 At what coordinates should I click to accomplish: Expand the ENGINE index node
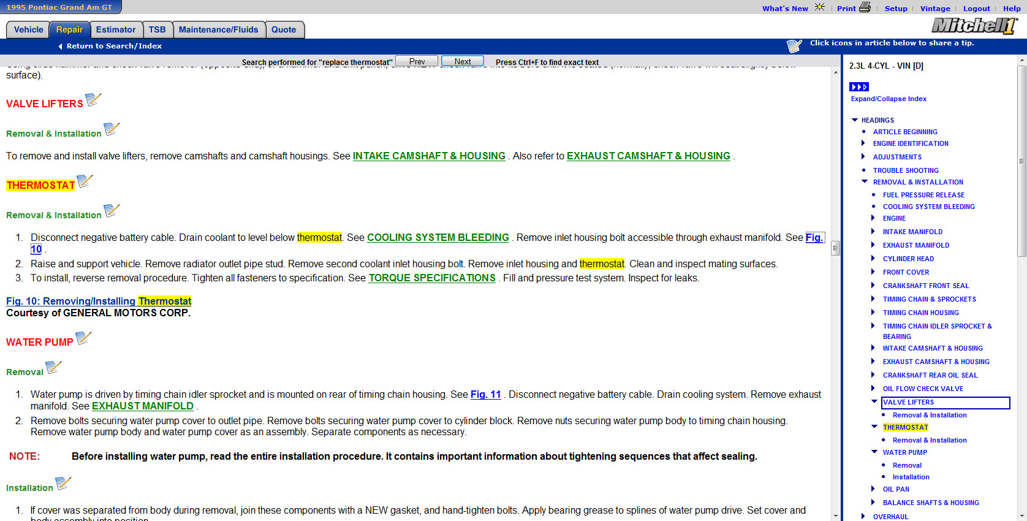[x=874, y=218]
